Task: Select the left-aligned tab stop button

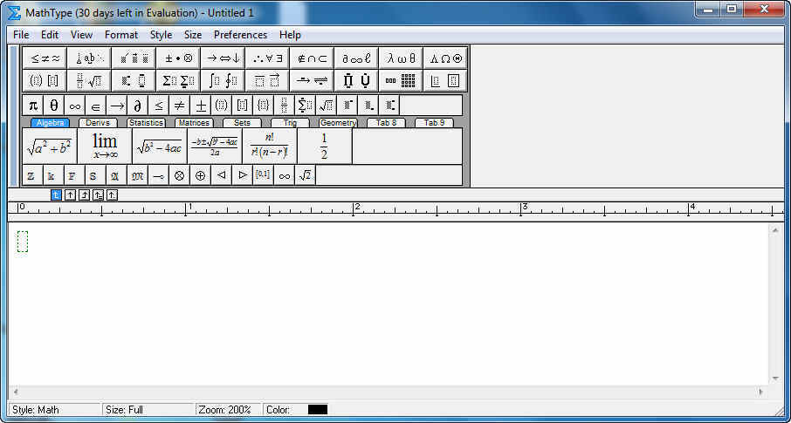Action: pyautogui.click(x=57, y=195)
